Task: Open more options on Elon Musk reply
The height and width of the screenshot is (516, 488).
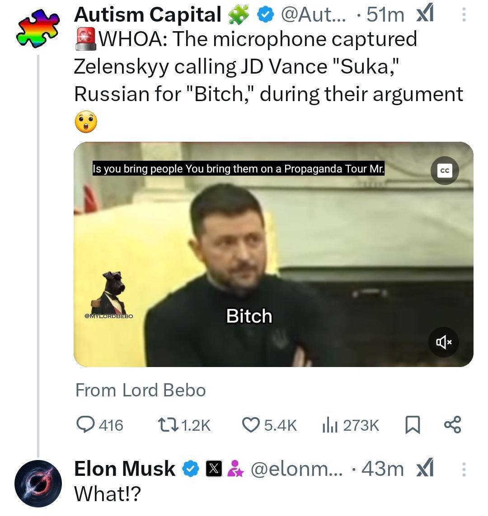Action: click(x=463, y=470)
